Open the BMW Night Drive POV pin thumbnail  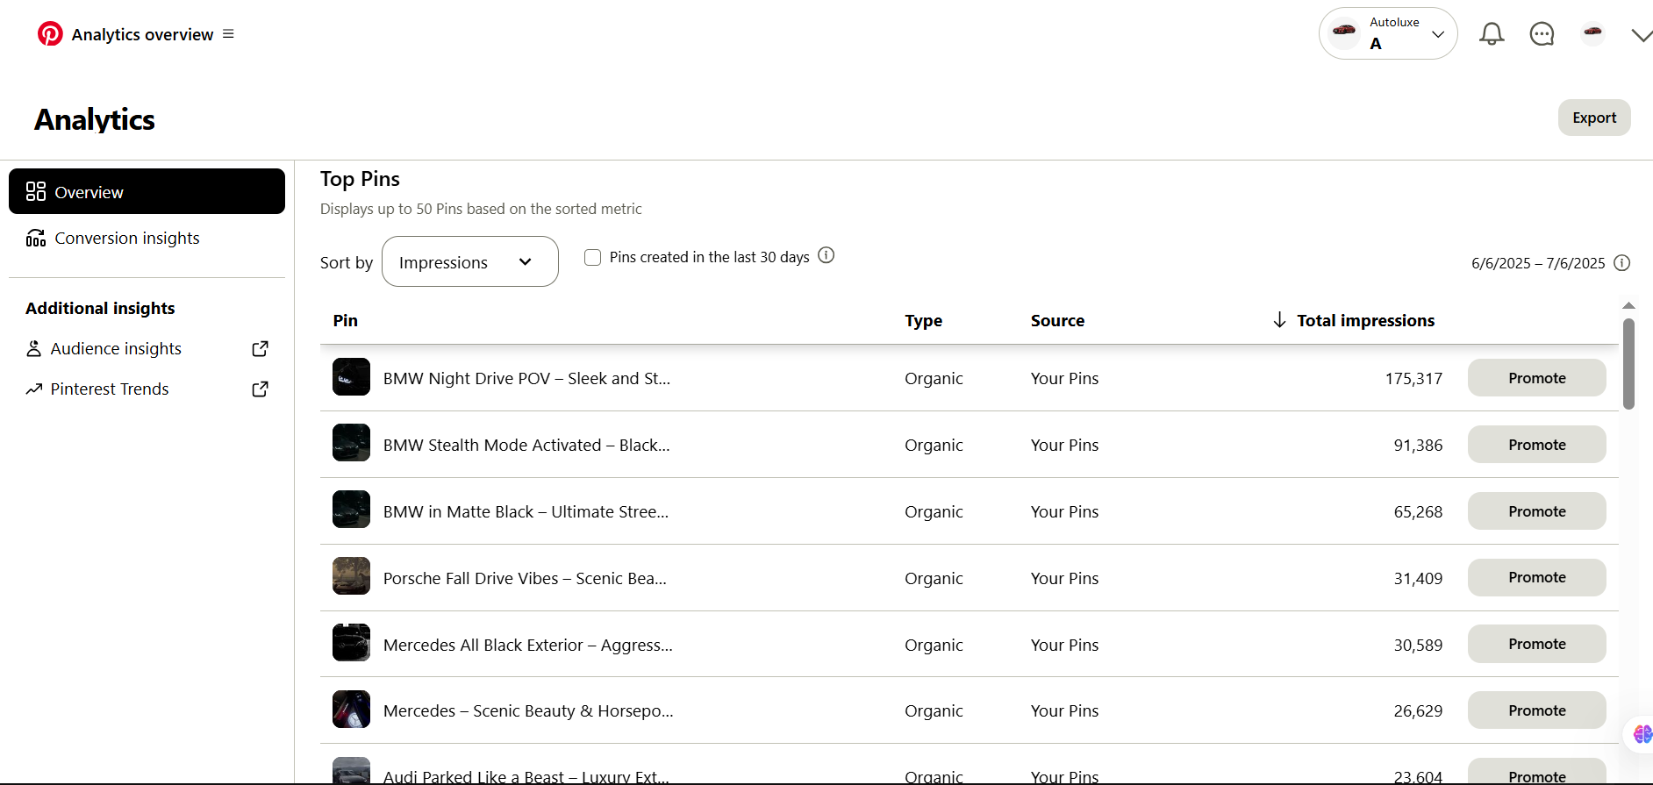click(351, 377)
